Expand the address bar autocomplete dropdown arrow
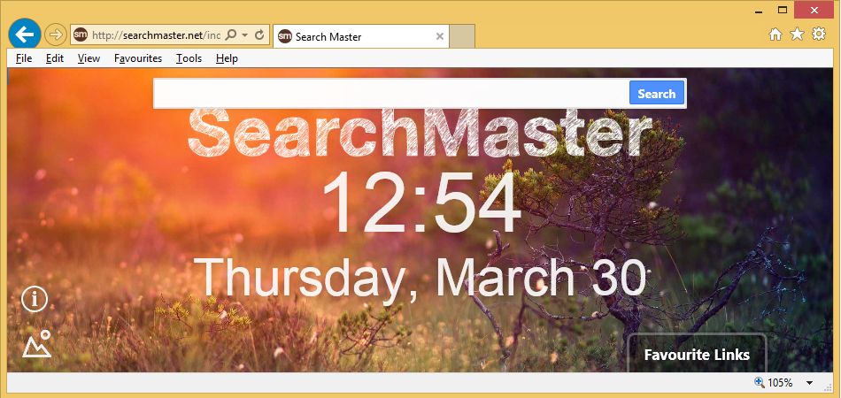 coord(244,35)
